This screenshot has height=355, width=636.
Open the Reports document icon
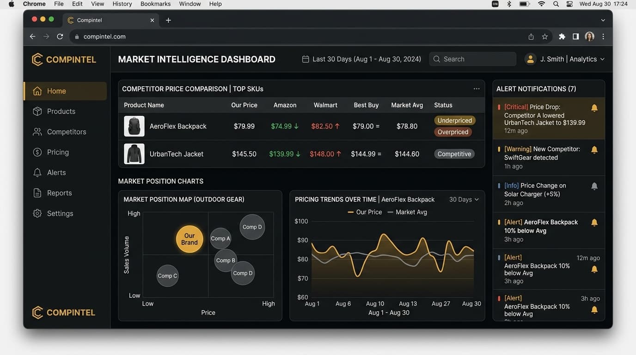(x=37, y=193)
